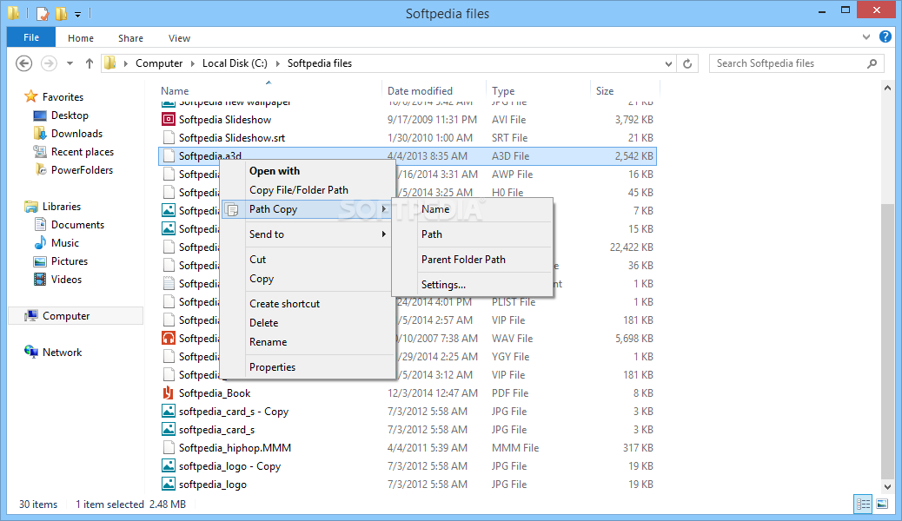Screen dimensions: 902x521
Task: Expand the Send to submenu arrow
Action: pyautogui.click(x=384, y=234)
